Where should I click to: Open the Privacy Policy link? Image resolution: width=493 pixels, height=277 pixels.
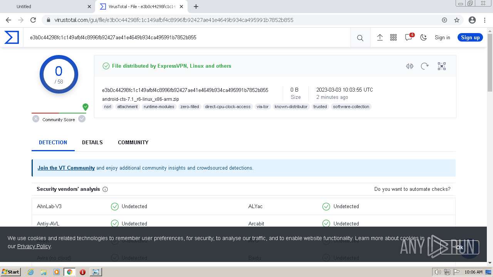[34, 246]
